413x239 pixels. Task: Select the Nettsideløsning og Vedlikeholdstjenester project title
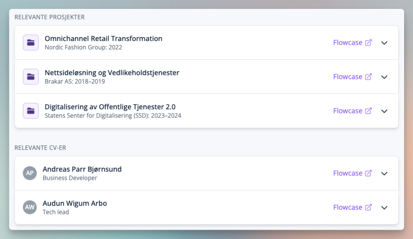pos(112,73)
